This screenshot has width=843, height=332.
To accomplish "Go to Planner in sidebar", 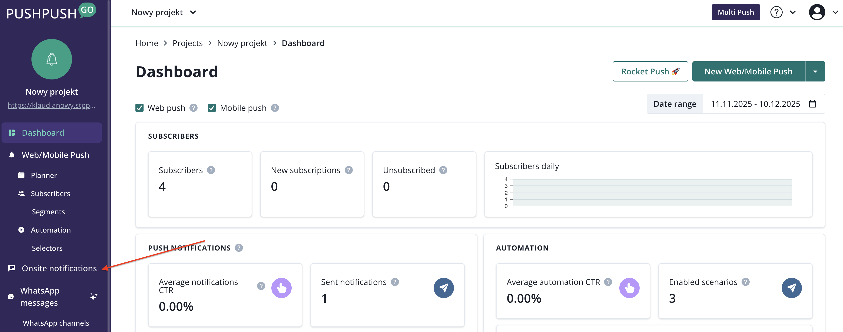I will (x=44, y=175).
